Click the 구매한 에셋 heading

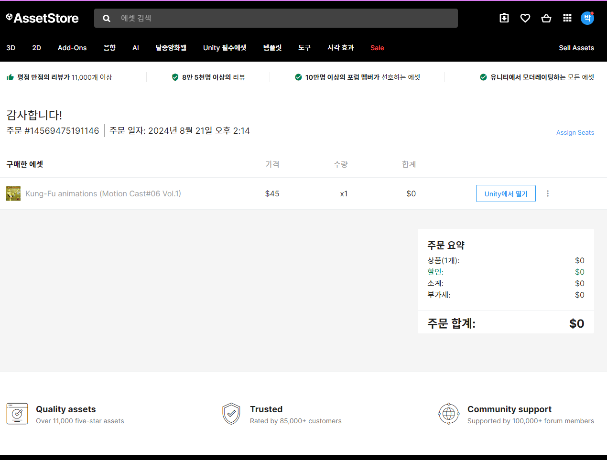coord(25,164)
